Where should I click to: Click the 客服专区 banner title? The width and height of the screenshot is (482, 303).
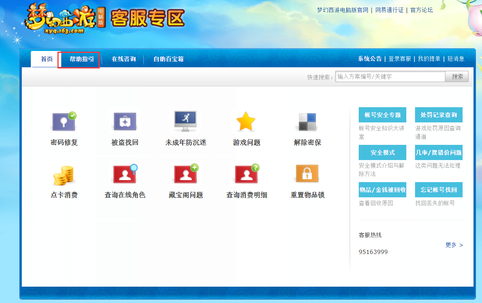[x=148, y=18]
